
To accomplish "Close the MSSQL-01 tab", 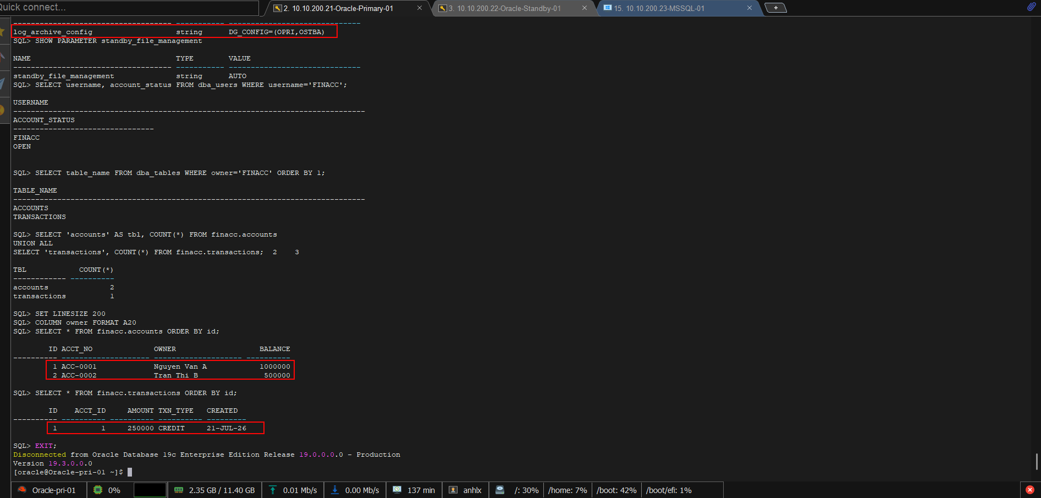I will [750, 8].
